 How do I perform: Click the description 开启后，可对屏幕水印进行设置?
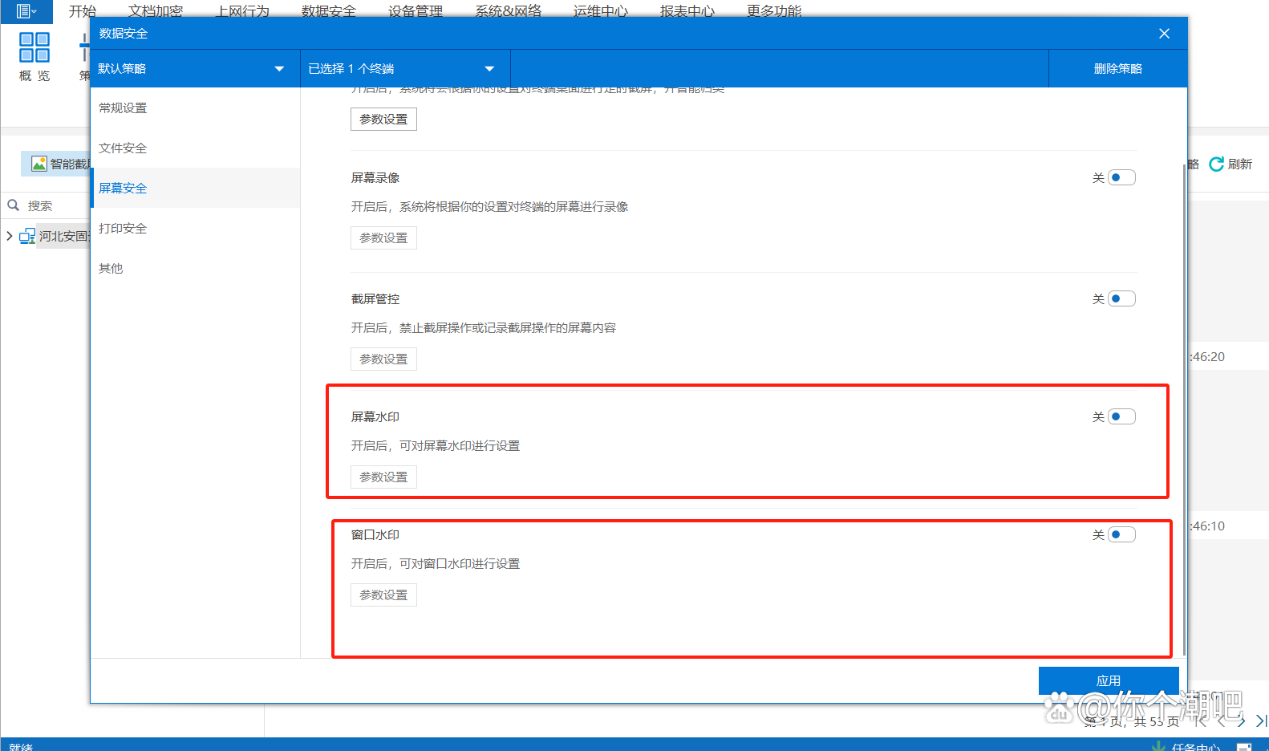(x=436, y=445)
